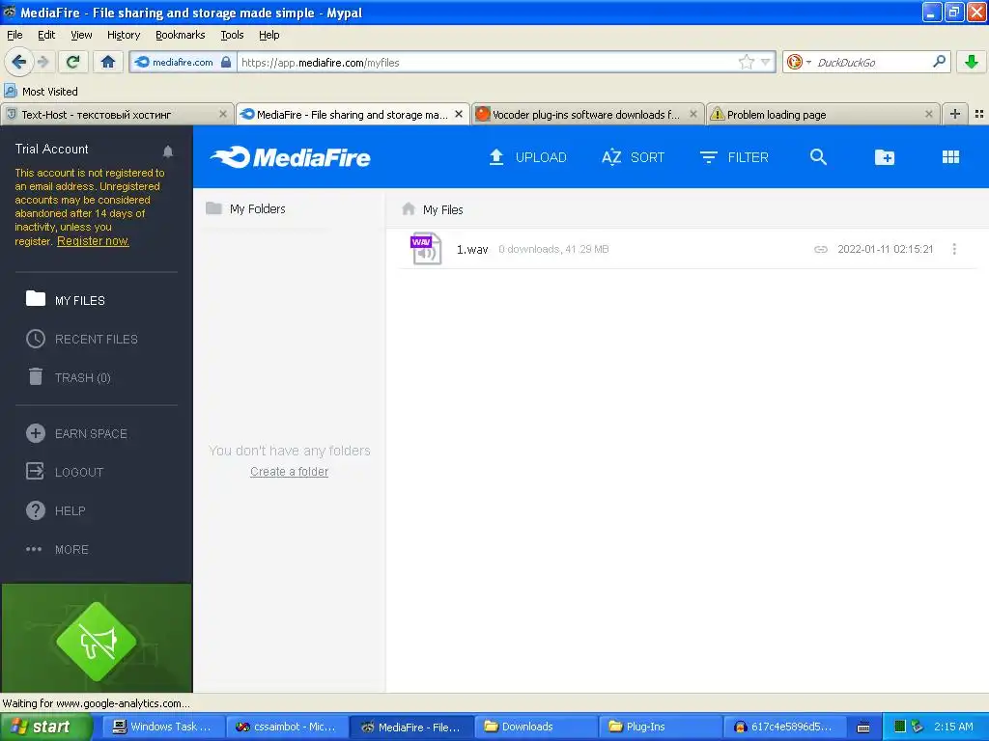
Task: Click the UPLOAD button
Action: coord(528,157)
